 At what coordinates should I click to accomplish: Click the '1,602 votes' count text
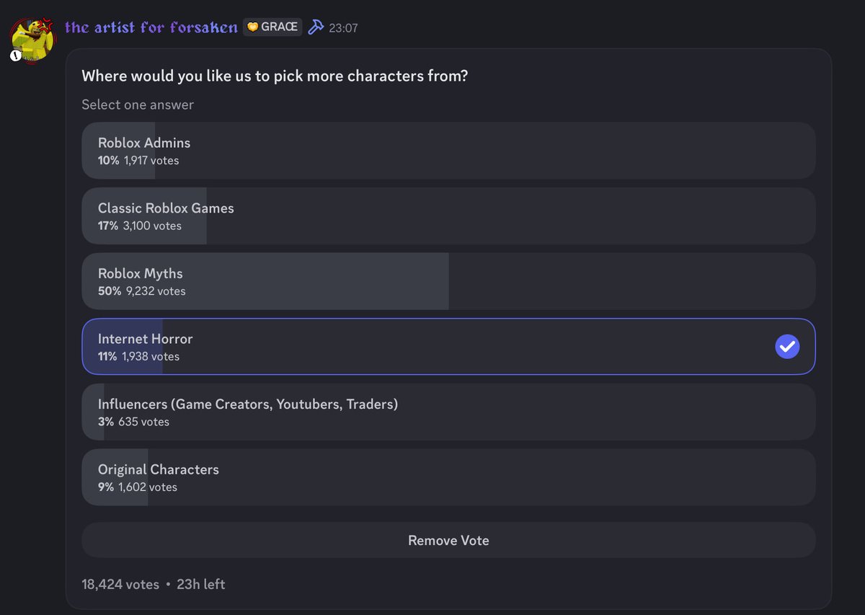[148, 487]
